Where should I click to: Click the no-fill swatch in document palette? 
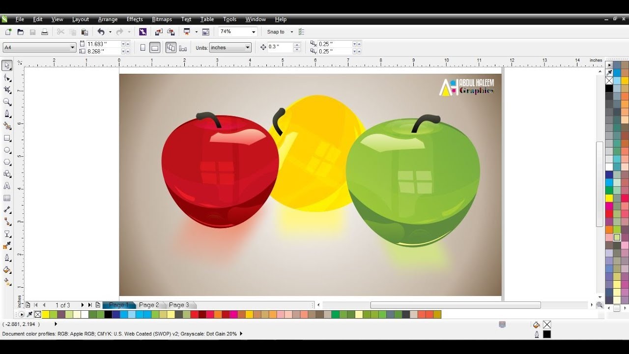37,315
